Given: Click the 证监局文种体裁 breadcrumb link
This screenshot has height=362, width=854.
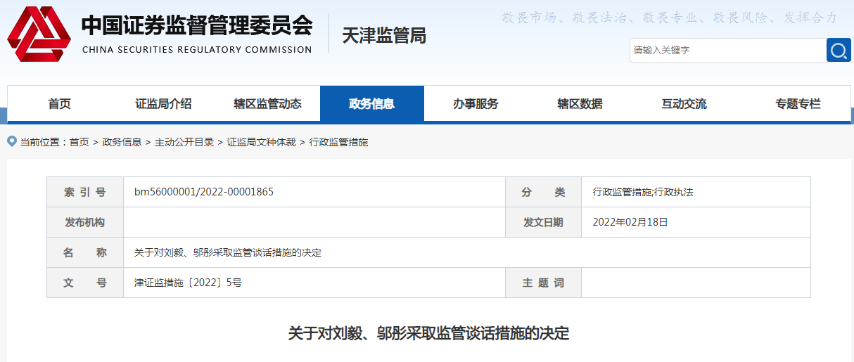Looking at the screenshot, I should [261, 142].
